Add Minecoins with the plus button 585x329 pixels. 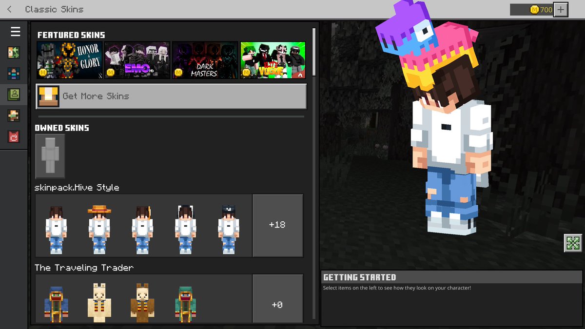click(x=561, y=9)
